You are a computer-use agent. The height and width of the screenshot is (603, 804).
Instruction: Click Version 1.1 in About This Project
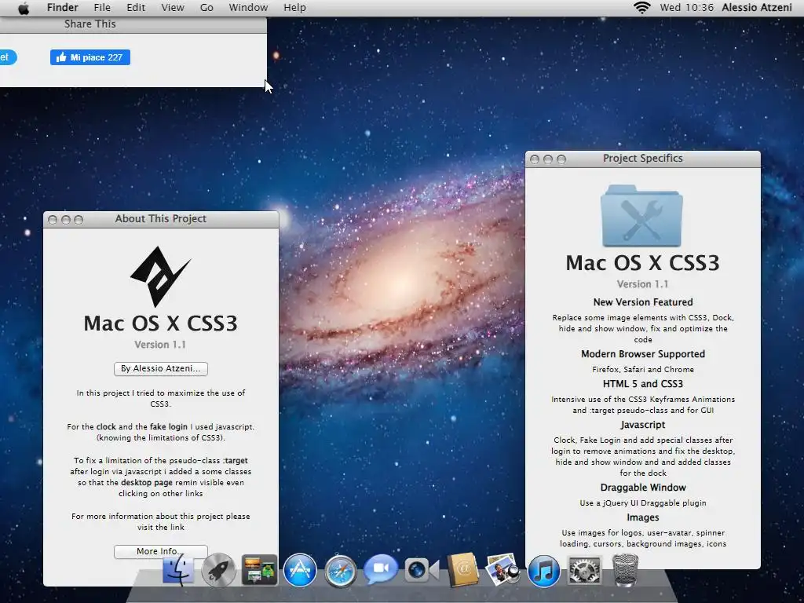click(x=160, y=345)
